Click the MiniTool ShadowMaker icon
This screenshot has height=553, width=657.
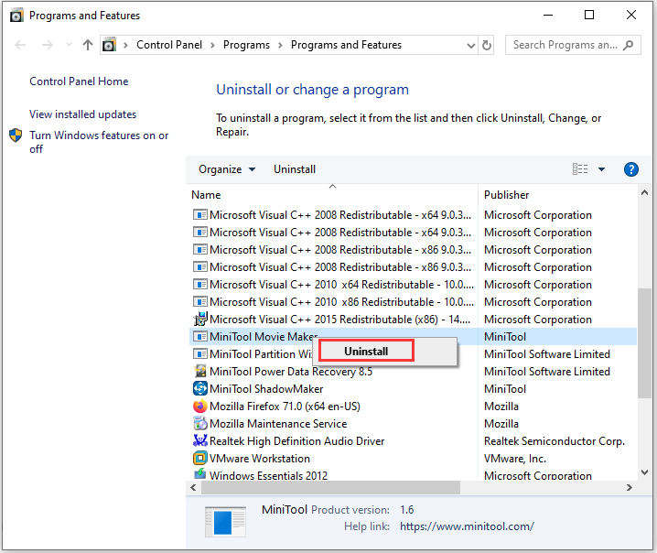[200, 388]
